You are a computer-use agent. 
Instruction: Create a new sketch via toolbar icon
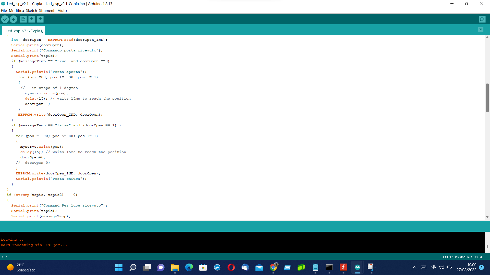(23, 19)
